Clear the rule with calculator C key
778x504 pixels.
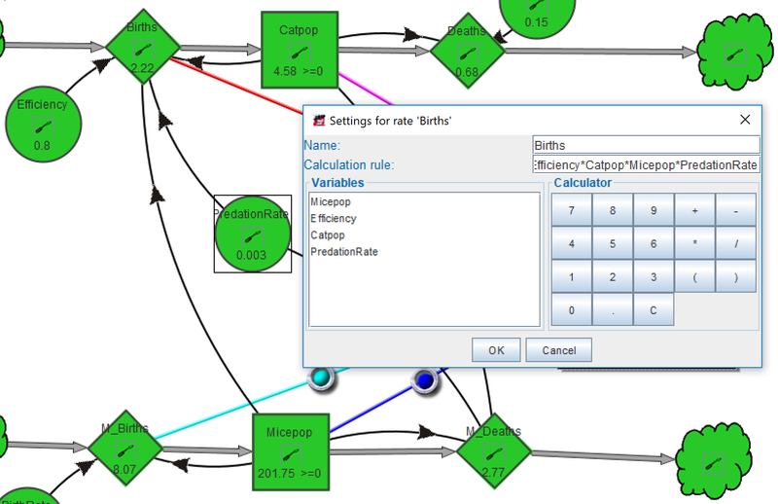654,309
